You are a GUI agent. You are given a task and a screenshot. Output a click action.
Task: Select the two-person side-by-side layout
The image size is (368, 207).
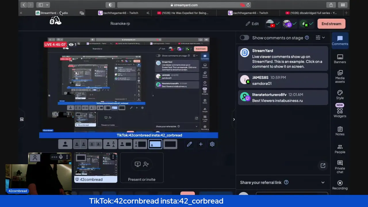tap(80, 144)
